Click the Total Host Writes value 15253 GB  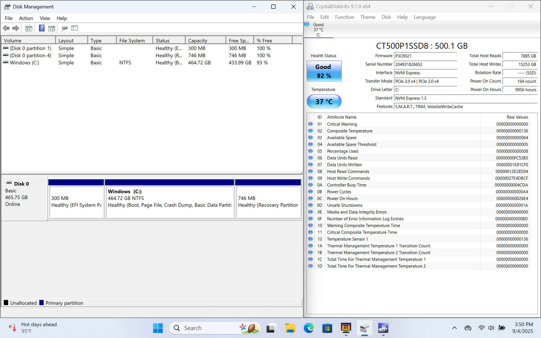click(x=520, y=64)
